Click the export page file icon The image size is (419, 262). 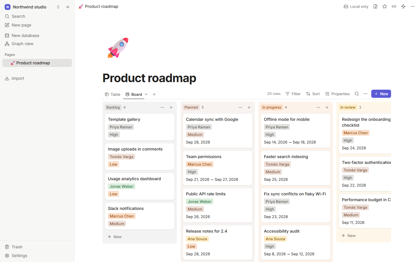click(x=375, y=6)
